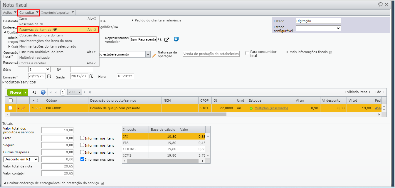Open the Emissão date calendar picker
Viewport: 395px width, 188px height.
(x=49, y=76)
